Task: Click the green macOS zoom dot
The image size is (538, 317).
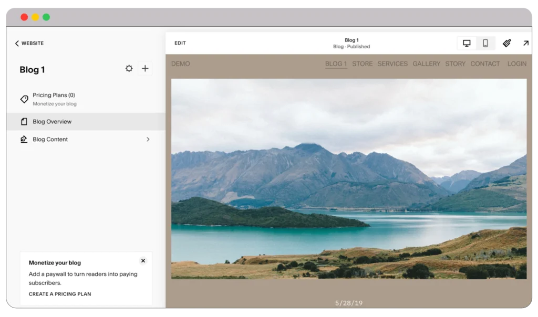Action: tap(46, 16)
